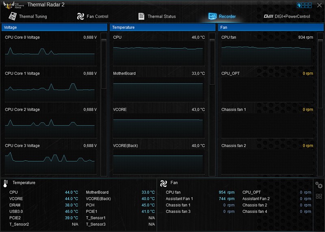The width and height of the screenshot is (325, 232).
Task: Click the 33,0 °C MotherBoard graph value
Action: (198, 74)
